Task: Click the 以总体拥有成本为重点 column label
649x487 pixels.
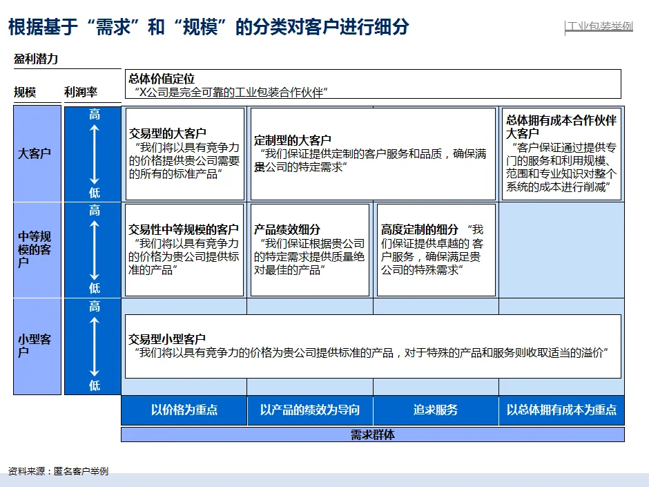Action: click(562, 410)
